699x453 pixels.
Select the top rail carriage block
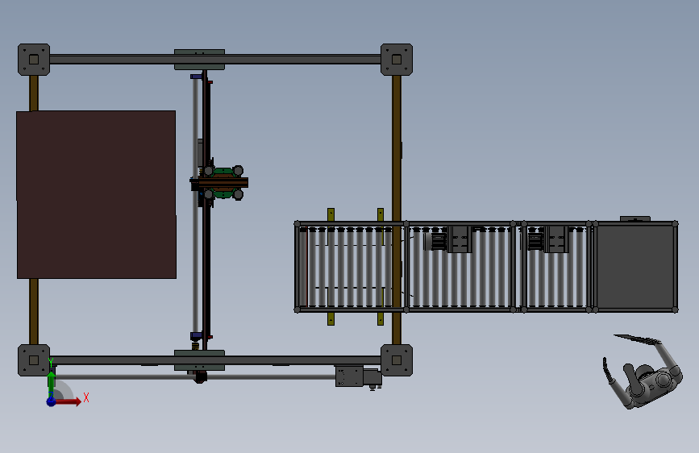[199, 60]
